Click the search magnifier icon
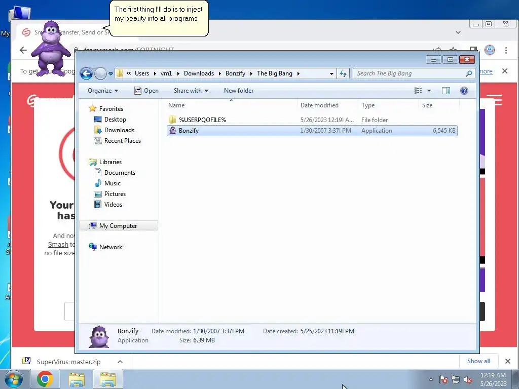This screenshot has width=519, height=389. click(469, 73)
